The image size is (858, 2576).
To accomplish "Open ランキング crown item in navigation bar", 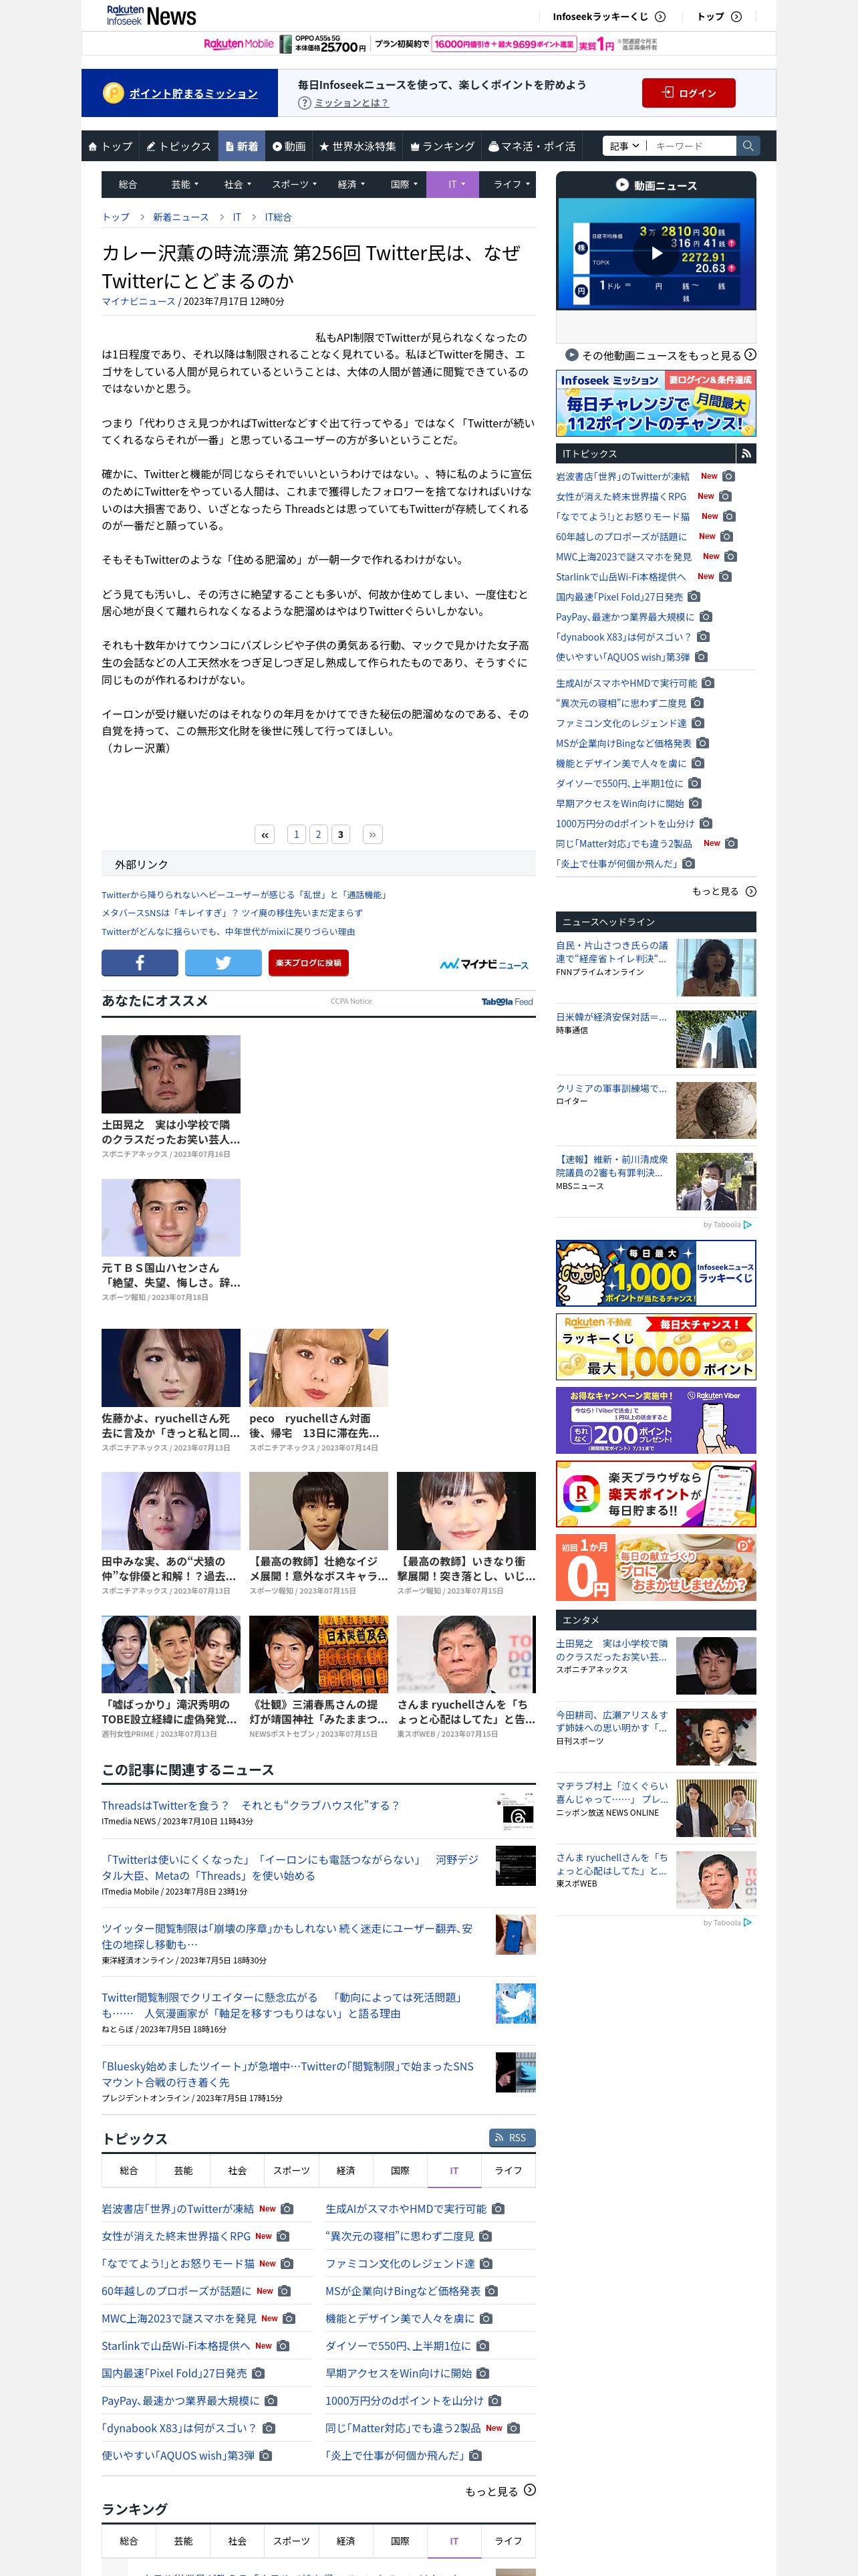I will (442, 146).
